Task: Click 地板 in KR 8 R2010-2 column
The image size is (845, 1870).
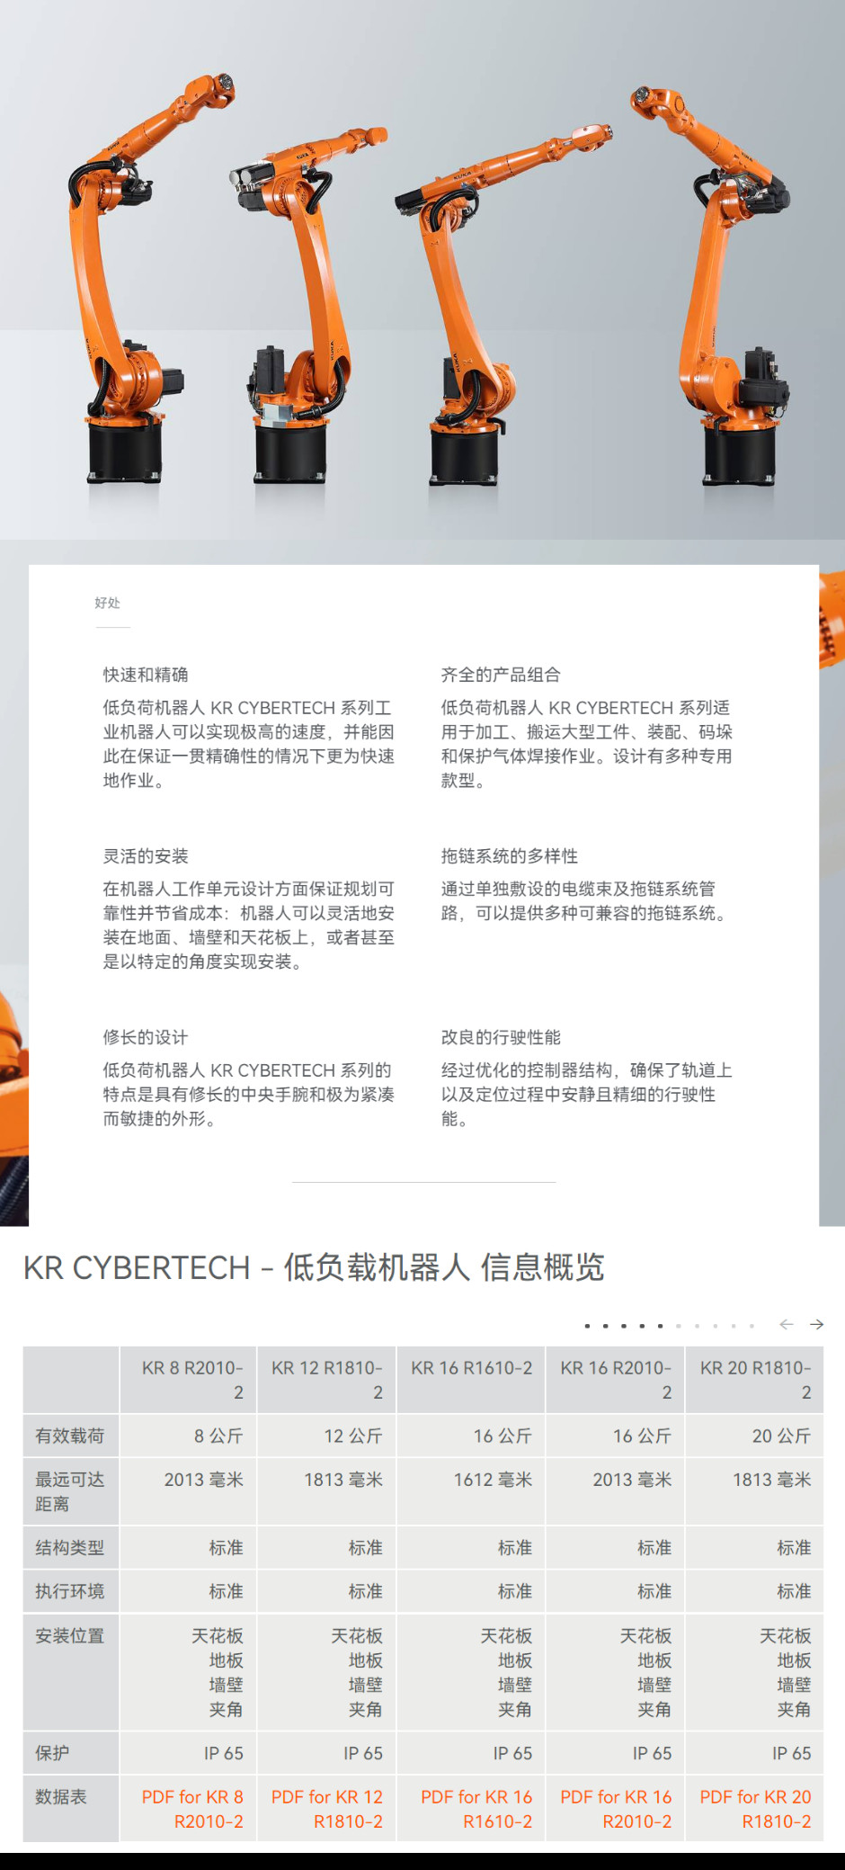Action: point(226,1660)
